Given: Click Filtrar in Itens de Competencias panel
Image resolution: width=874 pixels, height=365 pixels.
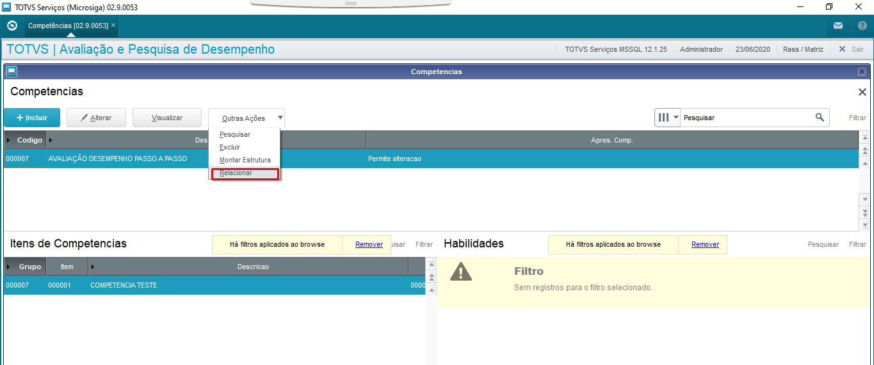Looking at the screenshot, I should [424, 244].
